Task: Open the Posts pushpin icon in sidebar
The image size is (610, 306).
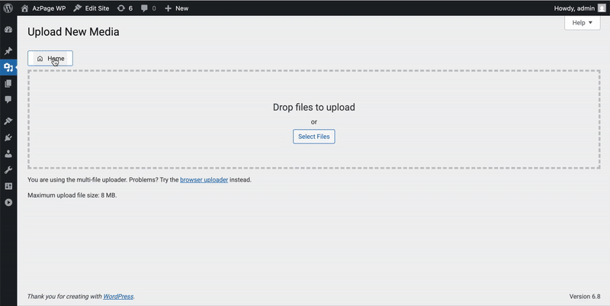Action: 8,51
